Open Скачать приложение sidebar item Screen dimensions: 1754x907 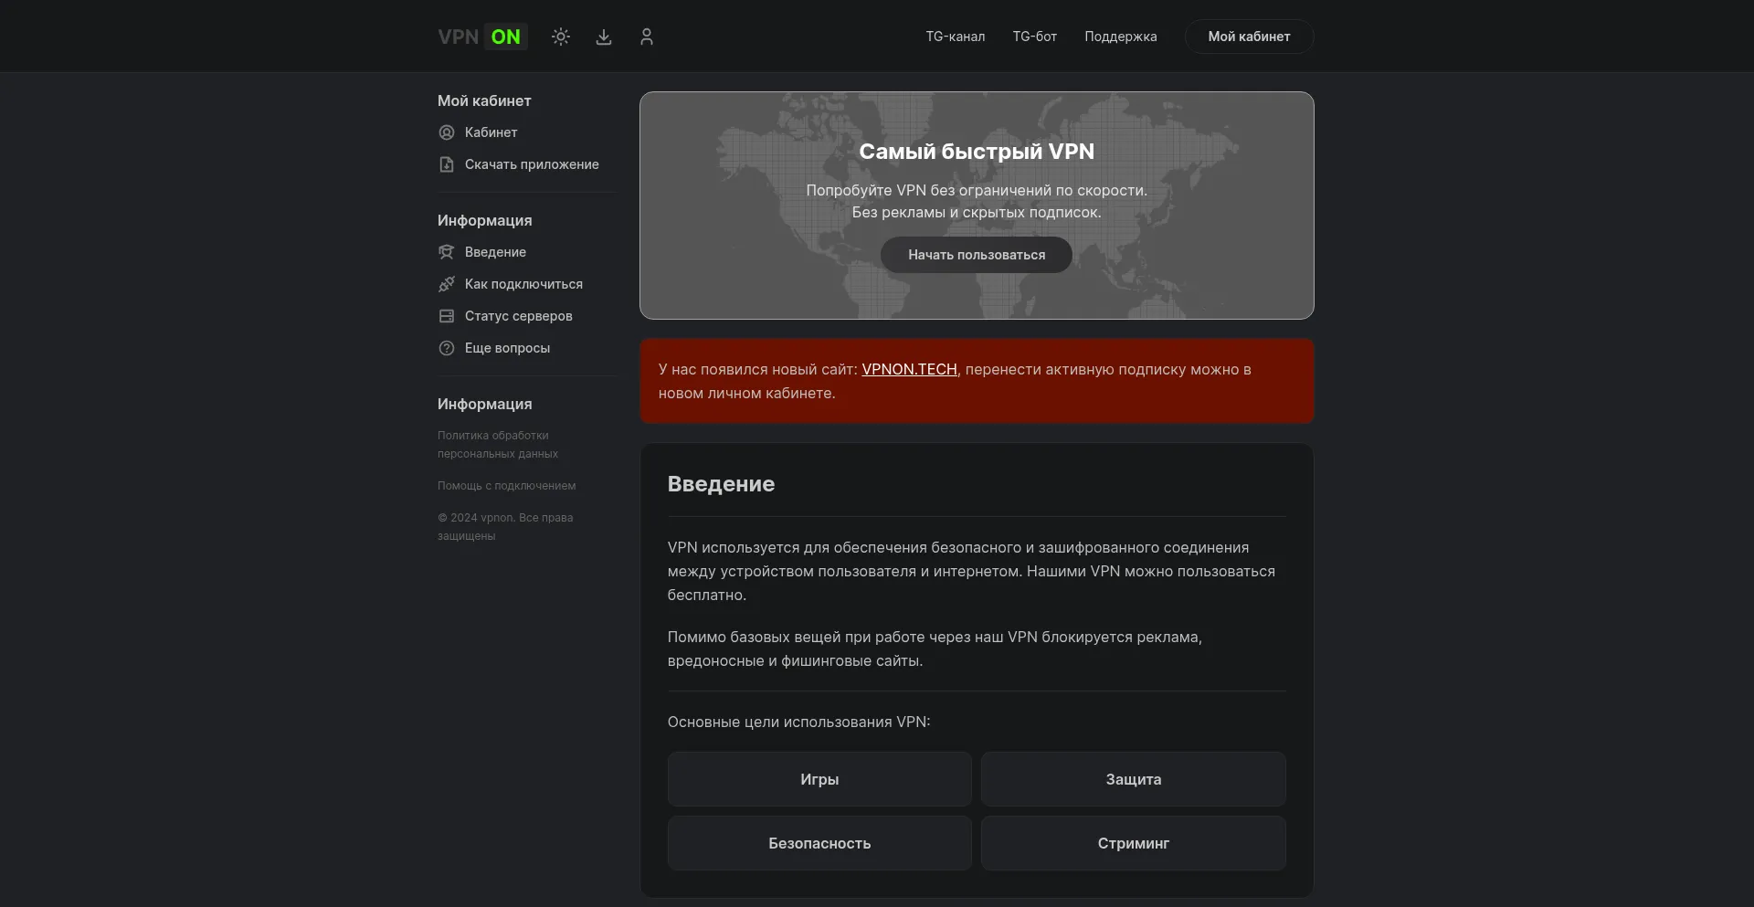[x=532, y=164]
